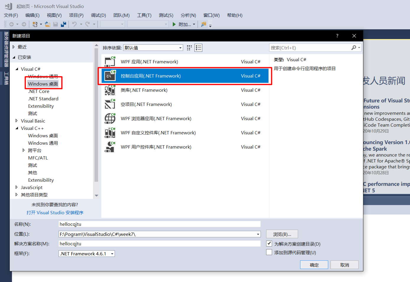410x282 pixels.
Task: Click the WPF 浏览器应用 template icon
Action: coord(110,118)
